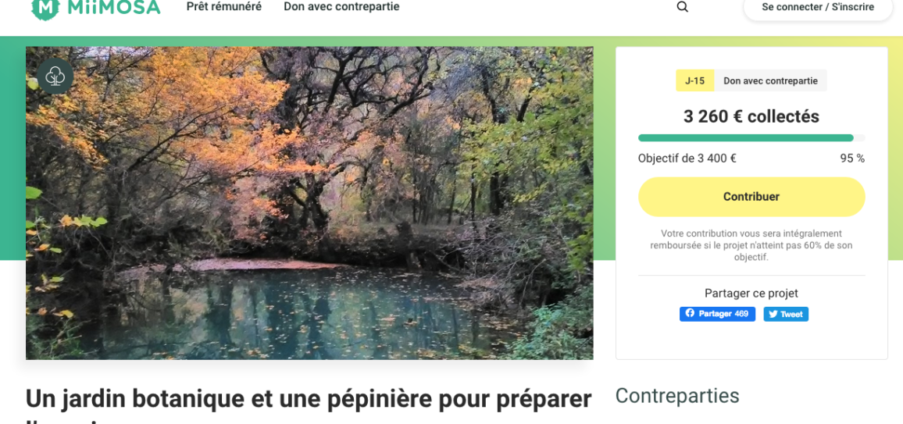Click the Twitter bird icon in Tweet button
The width and height of the screenshot is (903, 424).
(773, 314)
